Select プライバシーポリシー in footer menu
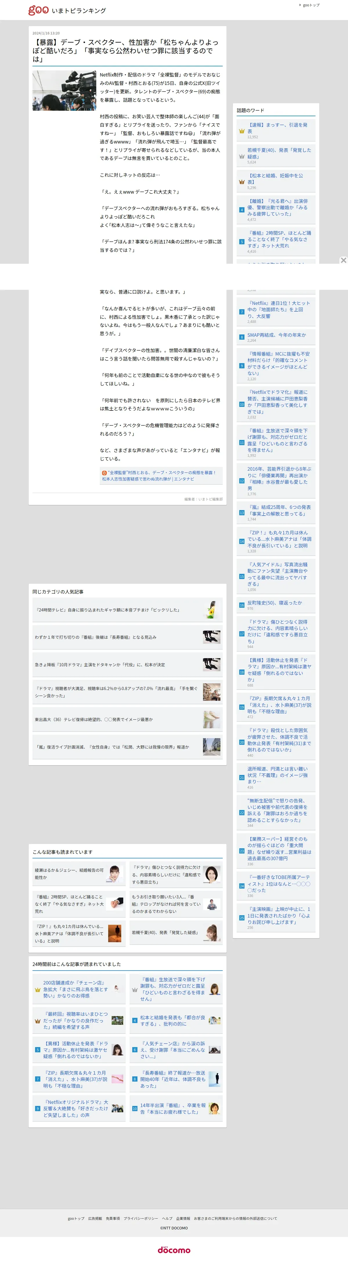This screenshot has width=348, height=1263. pos(141,1218)
